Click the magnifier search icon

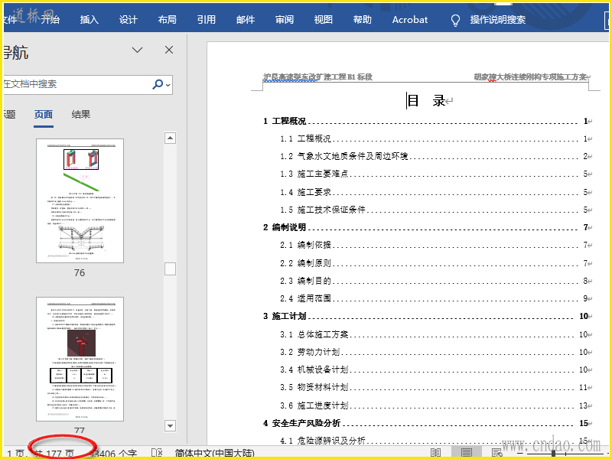click(x=158, y=84)
